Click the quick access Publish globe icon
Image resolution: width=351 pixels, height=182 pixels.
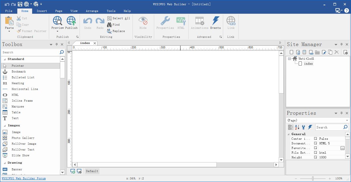[x=36, y=4]
